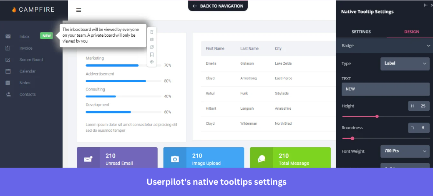
Task: Collapse the Badge section
Action: pos(428,45)
